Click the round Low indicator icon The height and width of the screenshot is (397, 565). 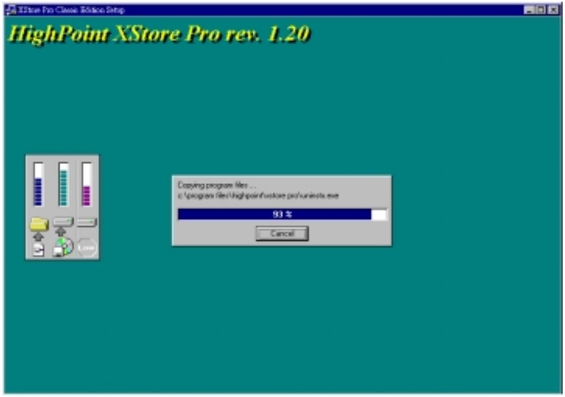86,247
